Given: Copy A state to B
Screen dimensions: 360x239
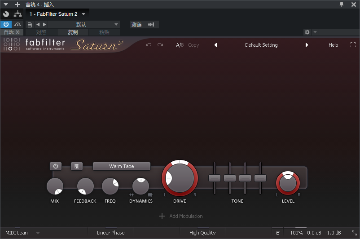Looking at the screenshot, I should pos(193,45).
